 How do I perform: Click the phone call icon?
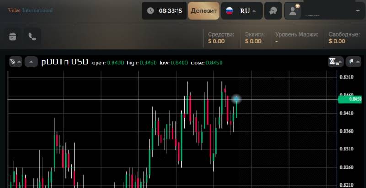pos(32,37)
